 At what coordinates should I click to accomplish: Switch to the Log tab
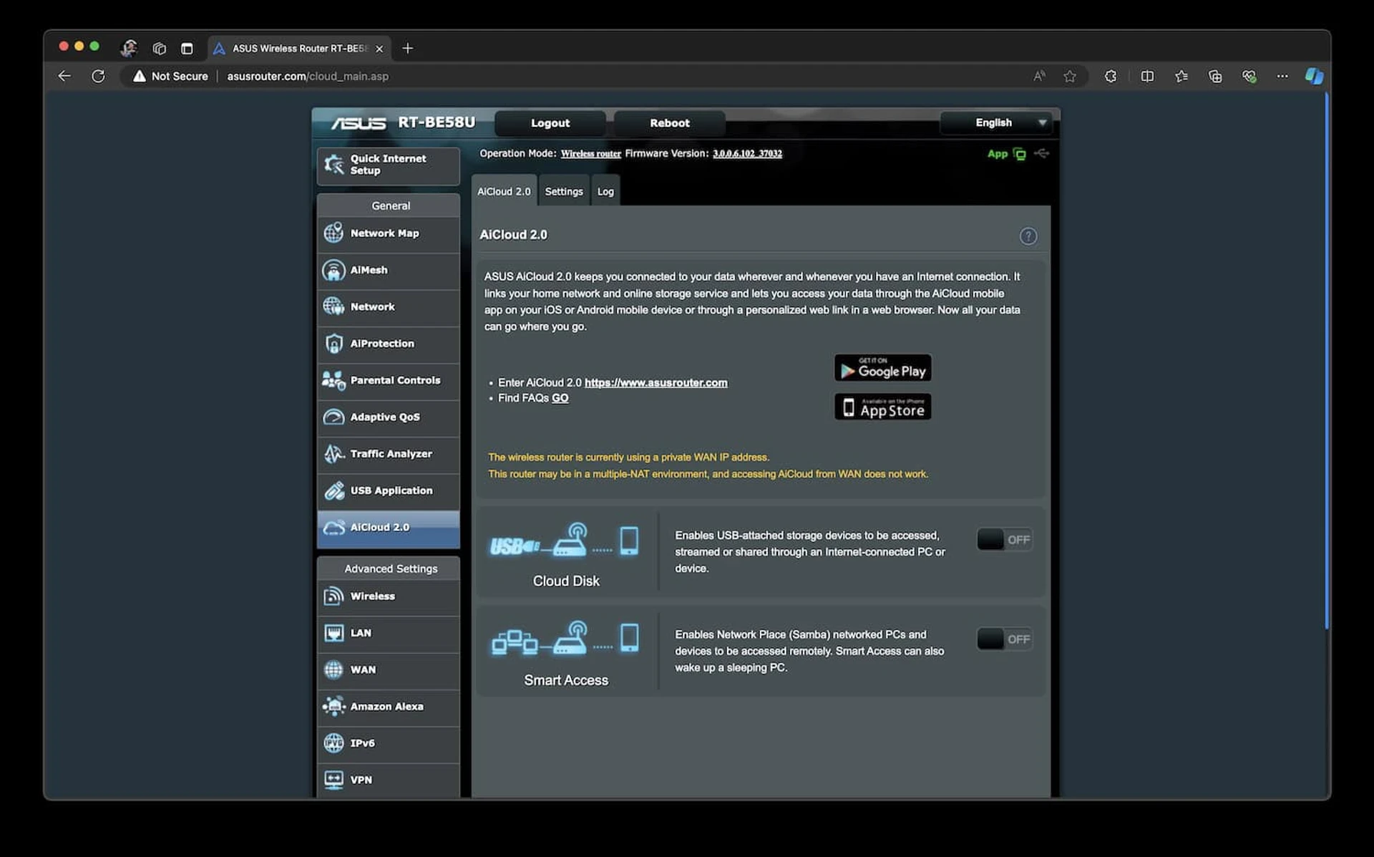click(x=605, y=191)
